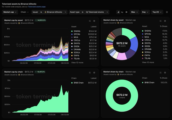
Task: Click the $12.6 M value for TSLAb
Action: pyautogui.click(x=93, y=58)
